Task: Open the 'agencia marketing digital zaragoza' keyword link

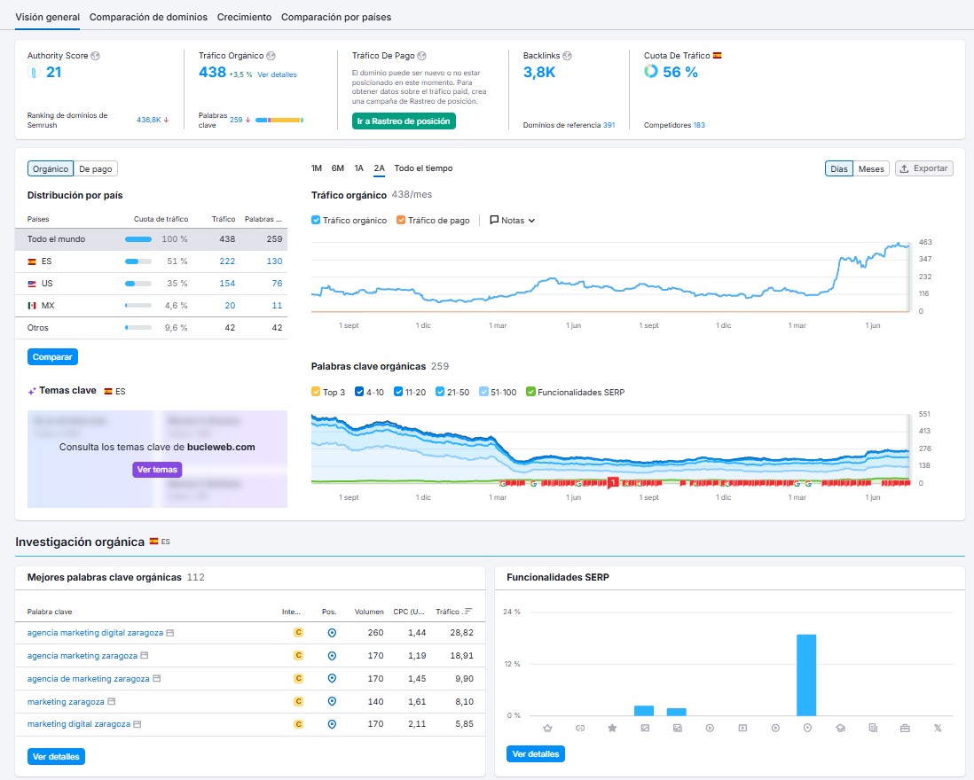Action: click(x=95, y=633)
